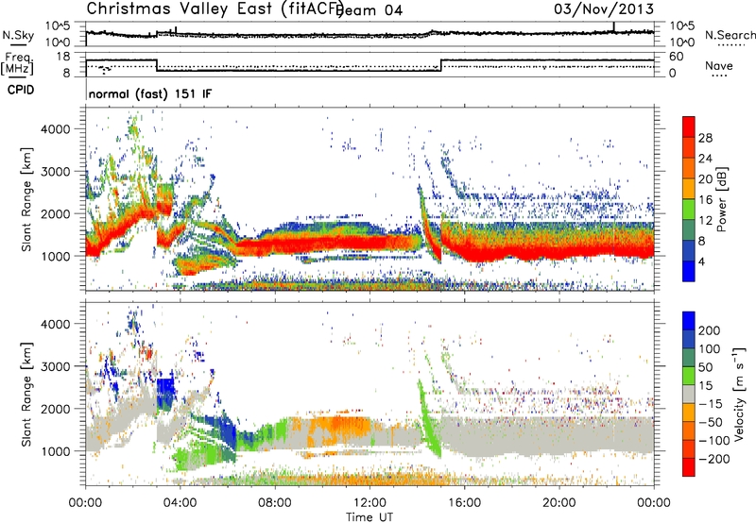
Task: Click the '-200' tick on Velocity colorbar
Action: pyautogui.click(x=713, y=459)
